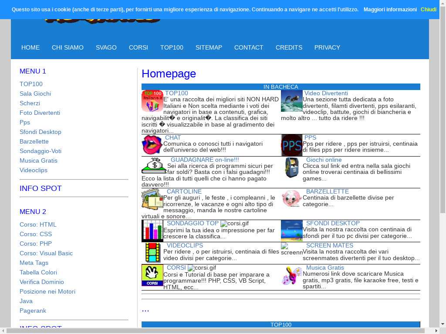The width and height of the screenshot is (446, 334).
Task: Click the postcard CARTOLINE icon
Action: (x=152, y=199)
